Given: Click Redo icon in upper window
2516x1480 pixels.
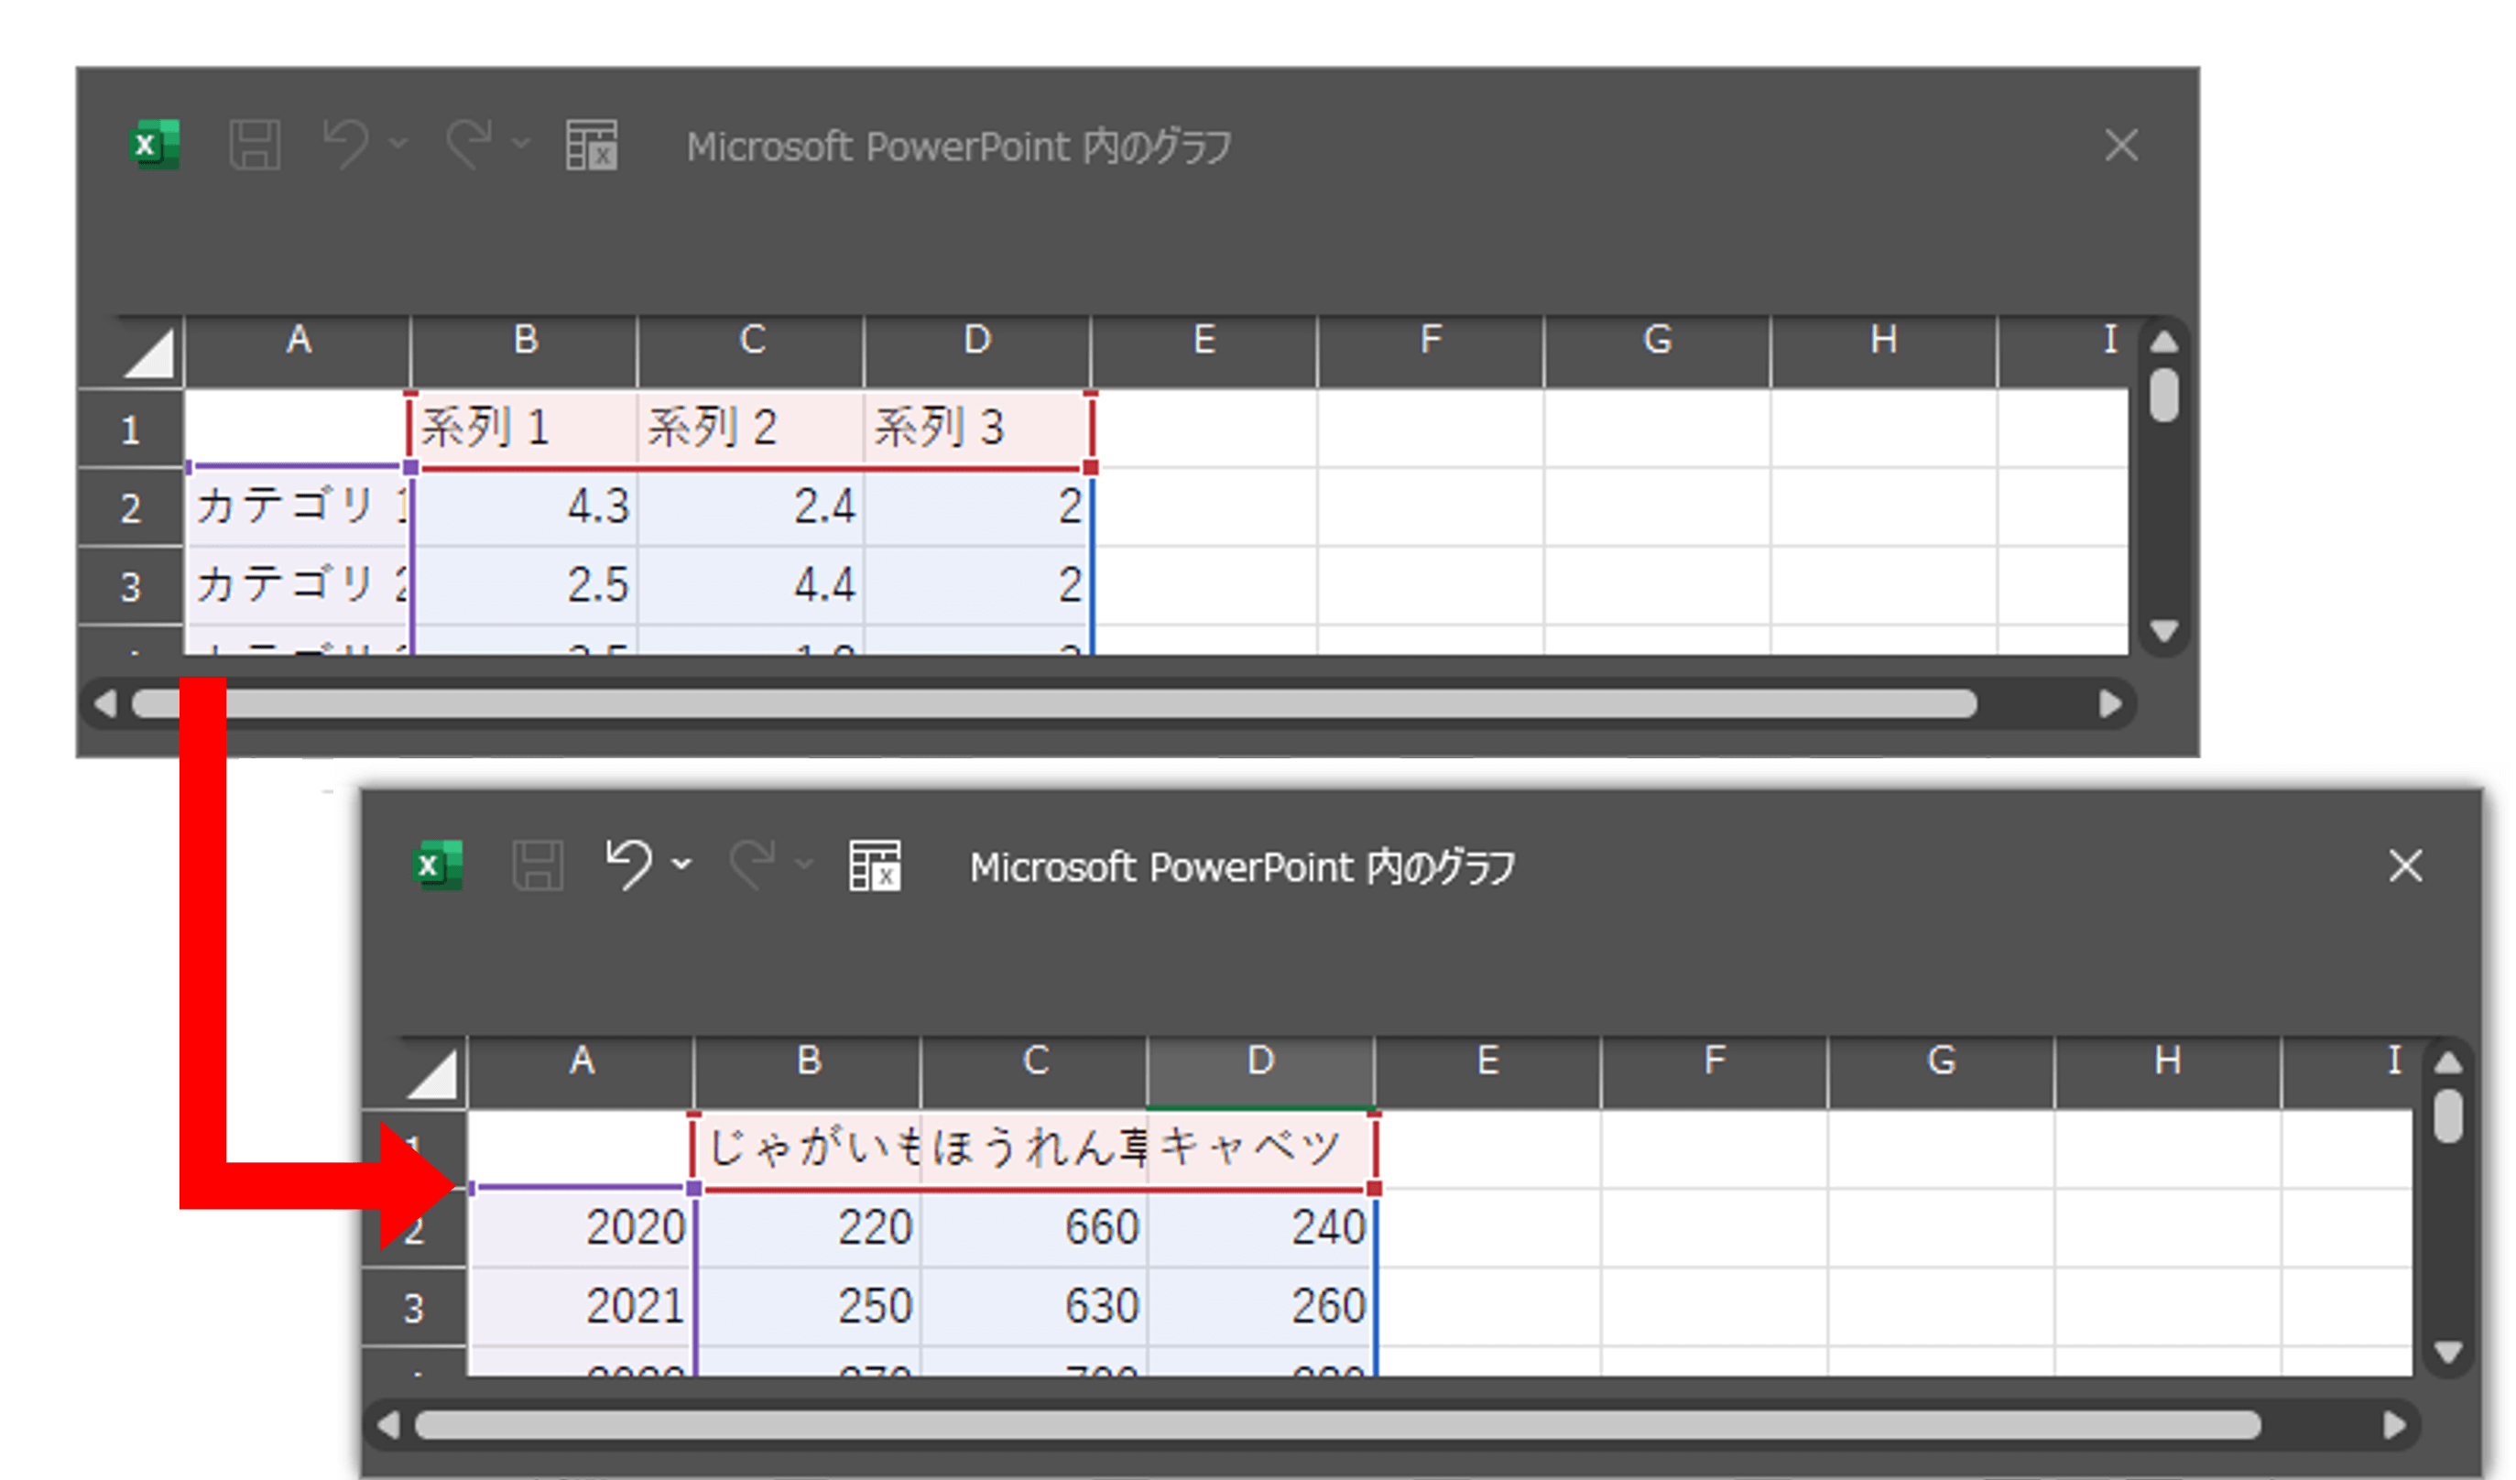Looking at the screenshot, I should [x=468, y=145].
